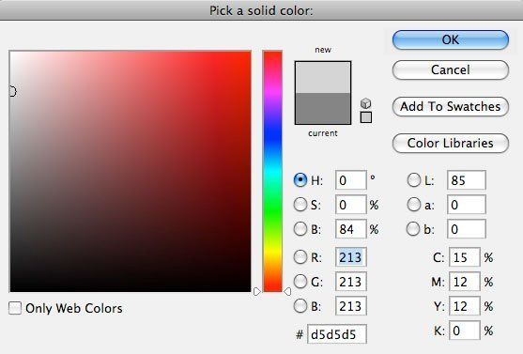Click the cyan C percentage field
This screenshot has width=523, height=354.
pyautogui.click(x=464, y=257)
